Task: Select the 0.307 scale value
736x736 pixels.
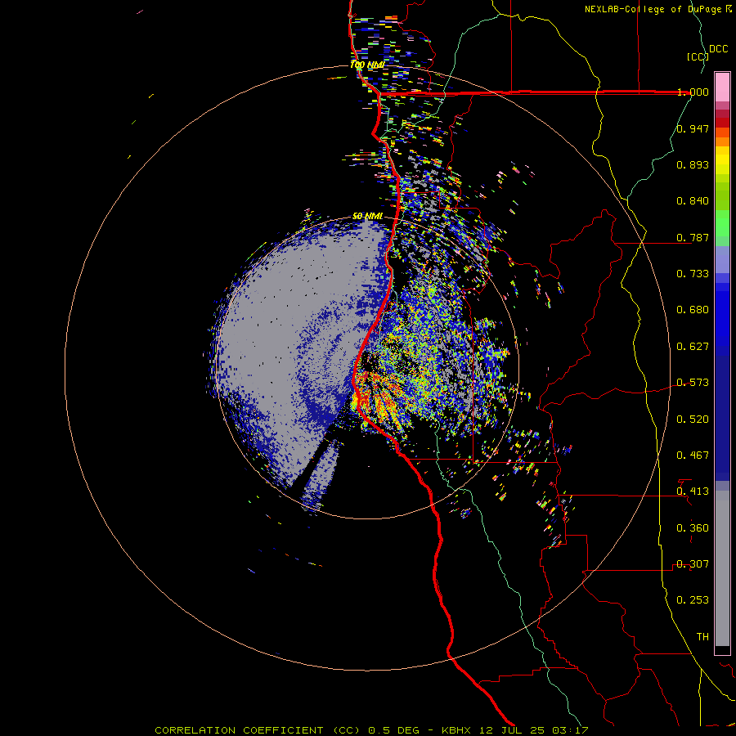Action: (693, 564)
